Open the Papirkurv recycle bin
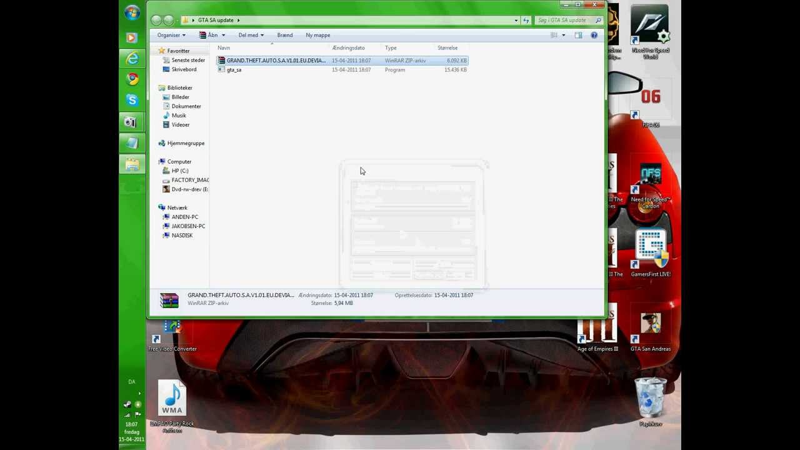The image size is (800, 450). coord(651,402)
